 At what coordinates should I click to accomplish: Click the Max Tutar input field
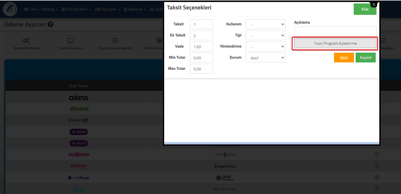pos(201,69)
